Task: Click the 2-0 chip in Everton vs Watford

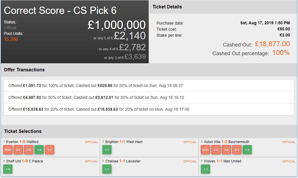Action: pyautogui.click(x=29, y=150)
